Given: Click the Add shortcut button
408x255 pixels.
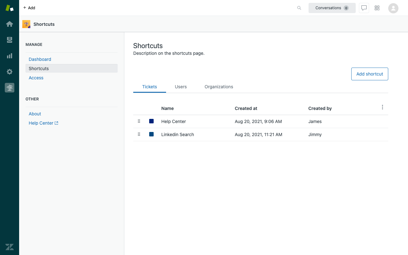Looking at the screenshot, I should click(369, 74).
